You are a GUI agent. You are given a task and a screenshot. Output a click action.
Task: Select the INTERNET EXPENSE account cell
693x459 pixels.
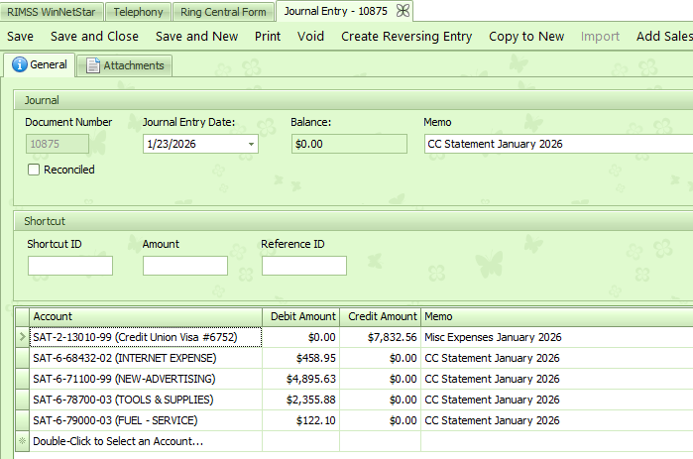(146, 358)
